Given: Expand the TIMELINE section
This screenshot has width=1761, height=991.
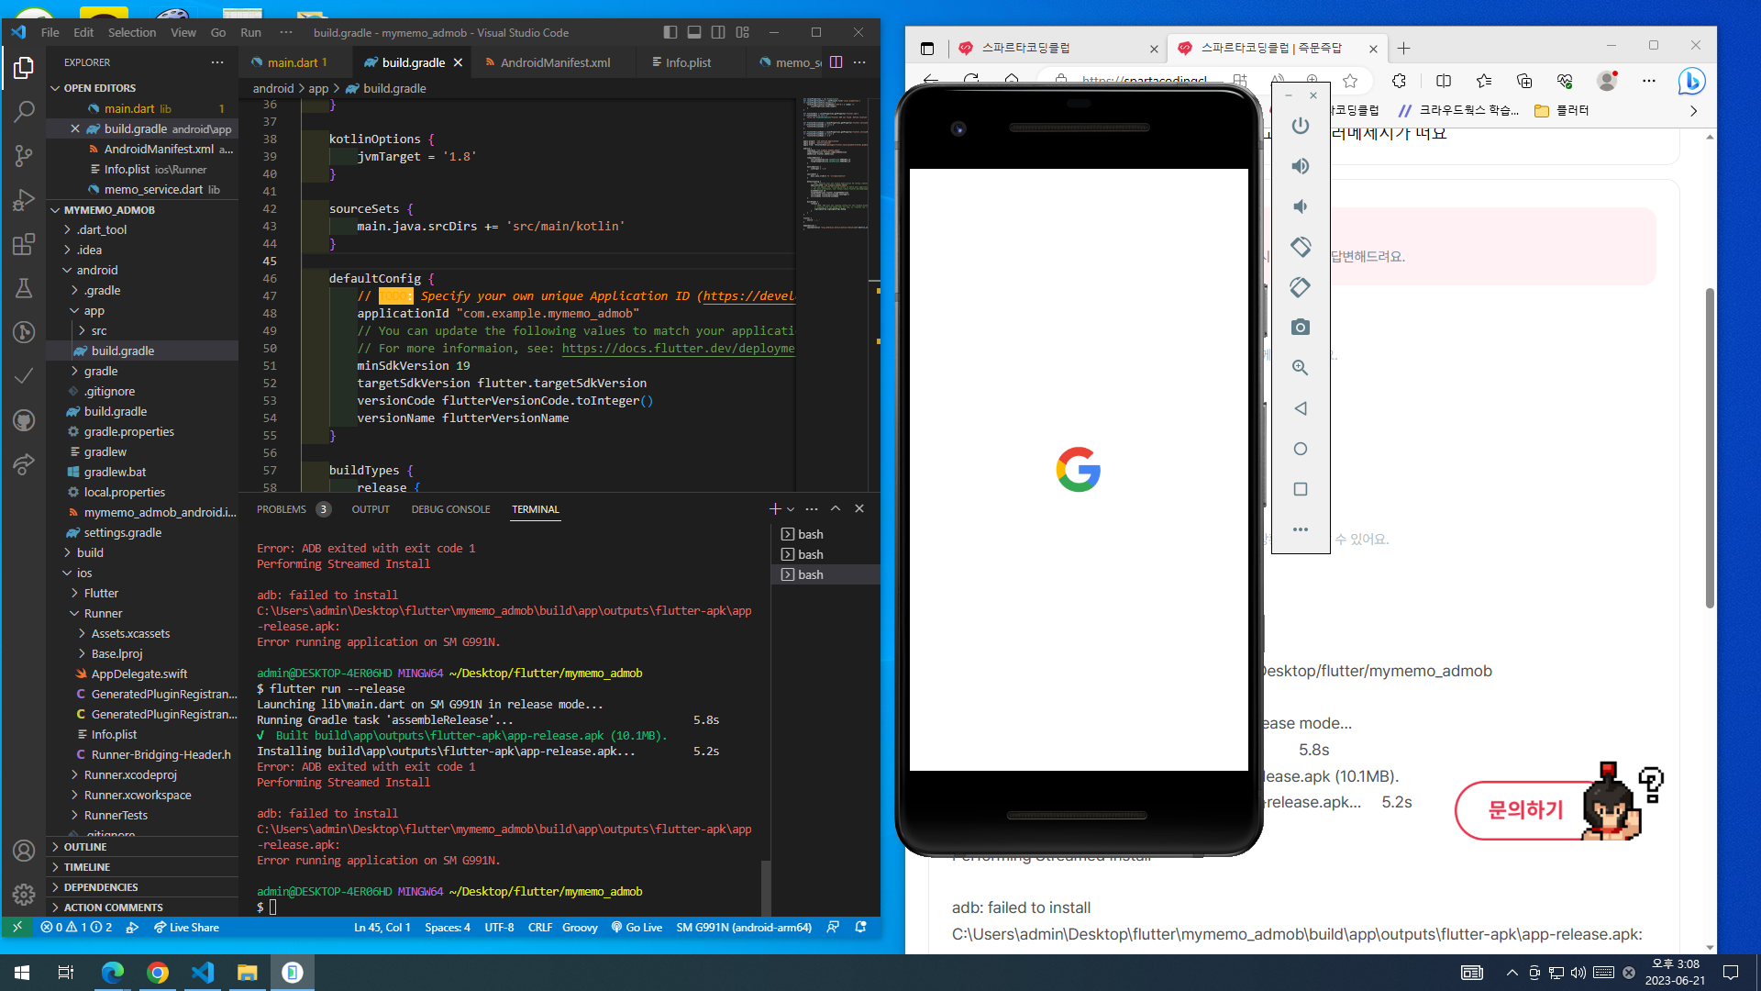Looking at the screenshot, I should point(142,867).
